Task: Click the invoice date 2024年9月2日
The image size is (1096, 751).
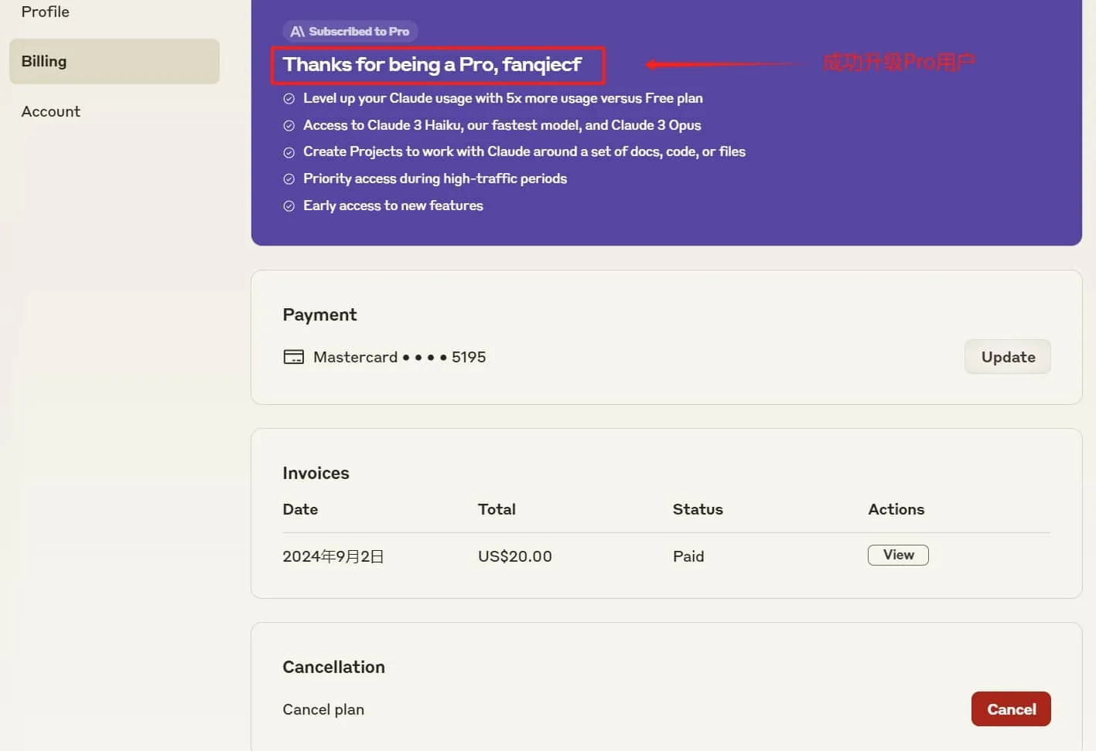Action: pyautogui.click(x=333, y=556)
